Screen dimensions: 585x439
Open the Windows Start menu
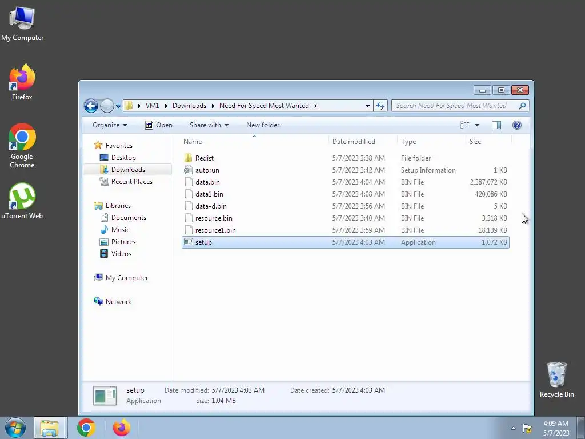15,428
